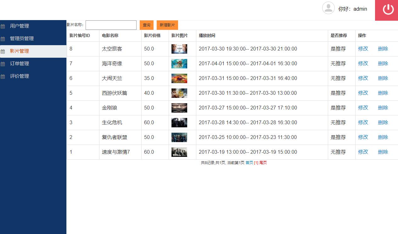
Task: Select the 影片管理 menu item
Action: [x=33, y=51]
